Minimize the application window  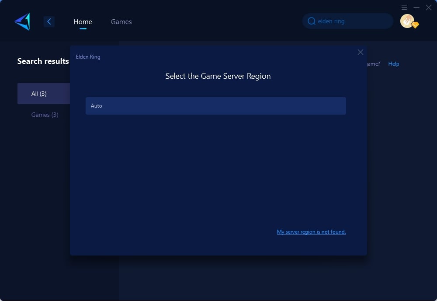tap(416, 7)
